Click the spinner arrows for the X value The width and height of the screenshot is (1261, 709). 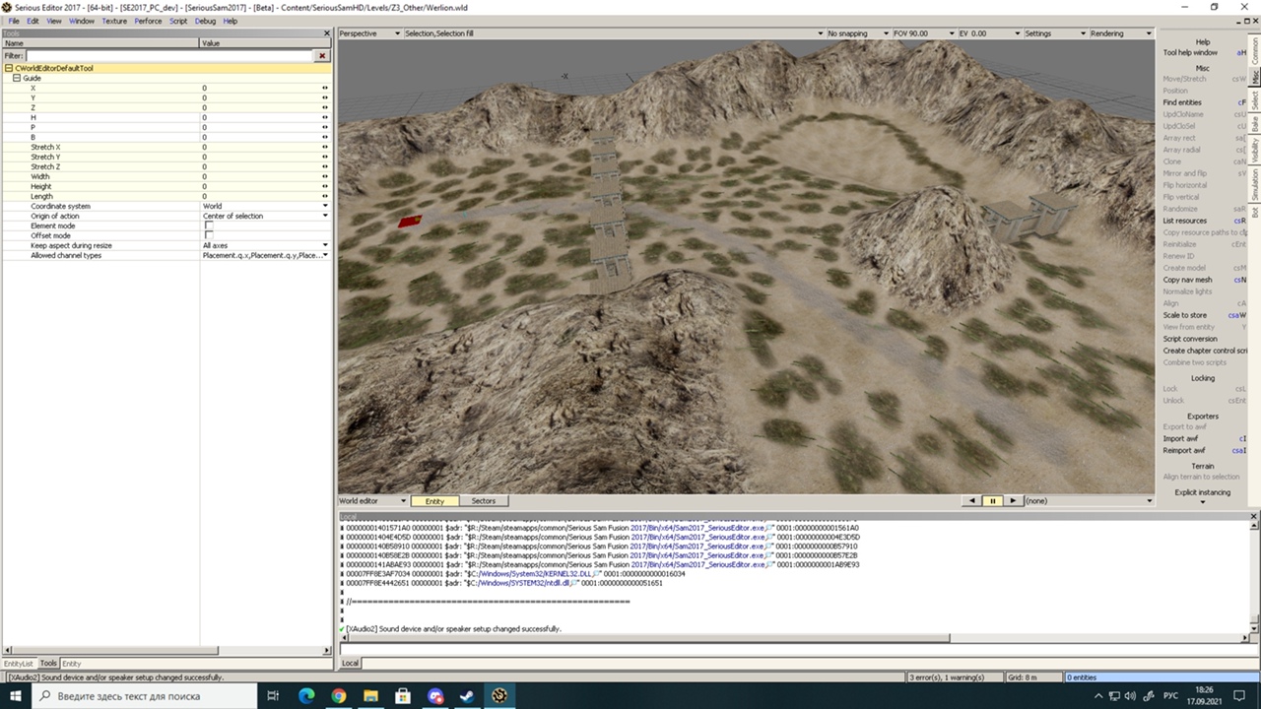click(x=324, y=88)
